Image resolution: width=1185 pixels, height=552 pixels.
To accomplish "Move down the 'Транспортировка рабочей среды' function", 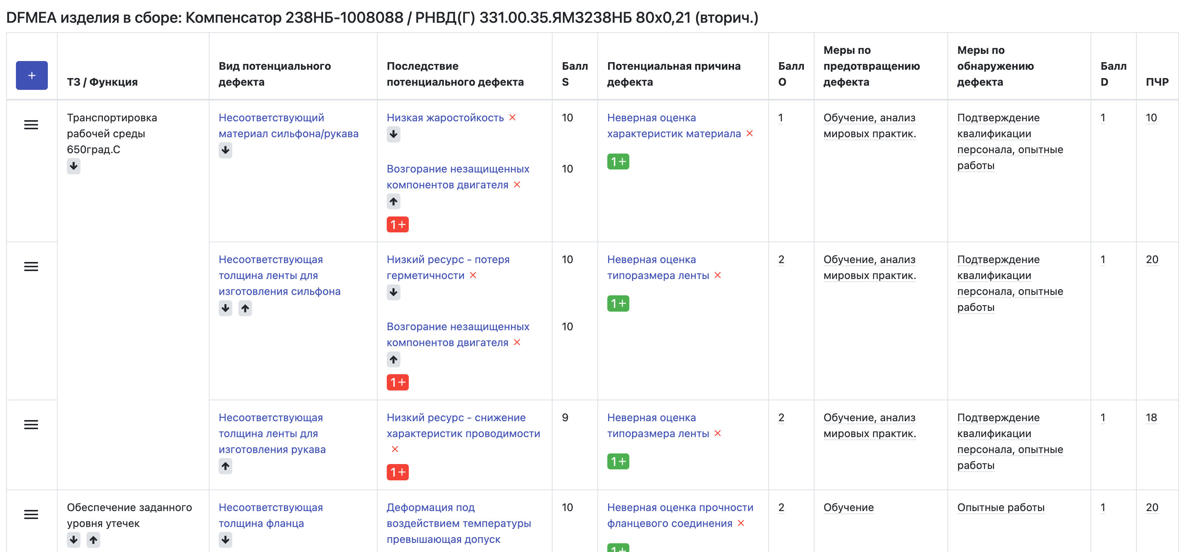I will (74, 166).
